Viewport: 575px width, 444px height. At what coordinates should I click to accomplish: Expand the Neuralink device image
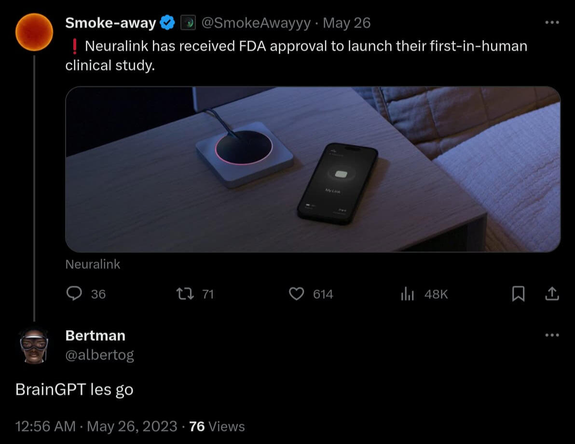313,169
